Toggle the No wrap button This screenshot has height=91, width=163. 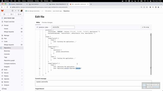coord(145,27)
